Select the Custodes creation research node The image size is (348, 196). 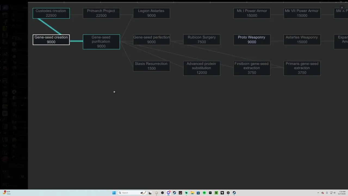click(51, 13)
